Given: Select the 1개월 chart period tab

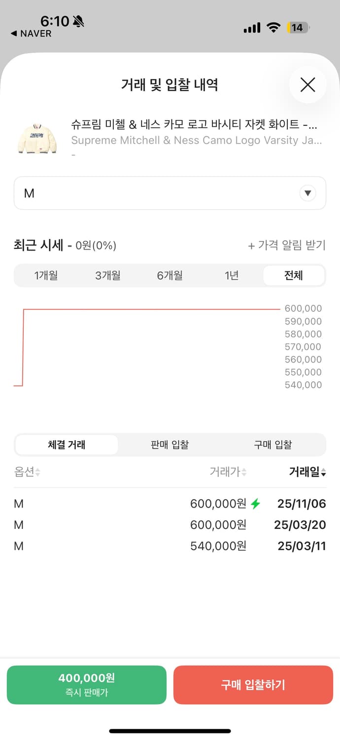Looking at the screenshot, I should 46,275.
